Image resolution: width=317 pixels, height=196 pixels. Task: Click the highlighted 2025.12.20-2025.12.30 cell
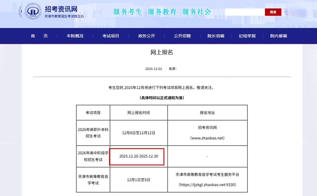click(138, 156)
